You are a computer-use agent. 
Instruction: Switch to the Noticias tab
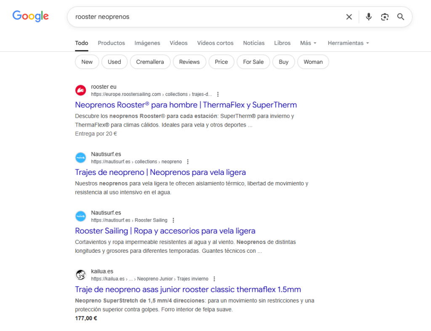click(254, 43)
